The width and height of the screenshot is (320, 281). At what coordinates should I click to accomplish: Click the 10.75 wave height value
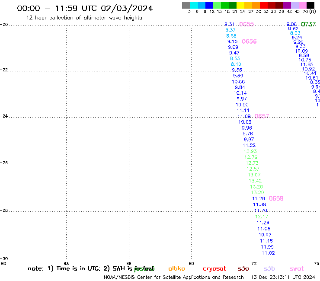[305, 60]
